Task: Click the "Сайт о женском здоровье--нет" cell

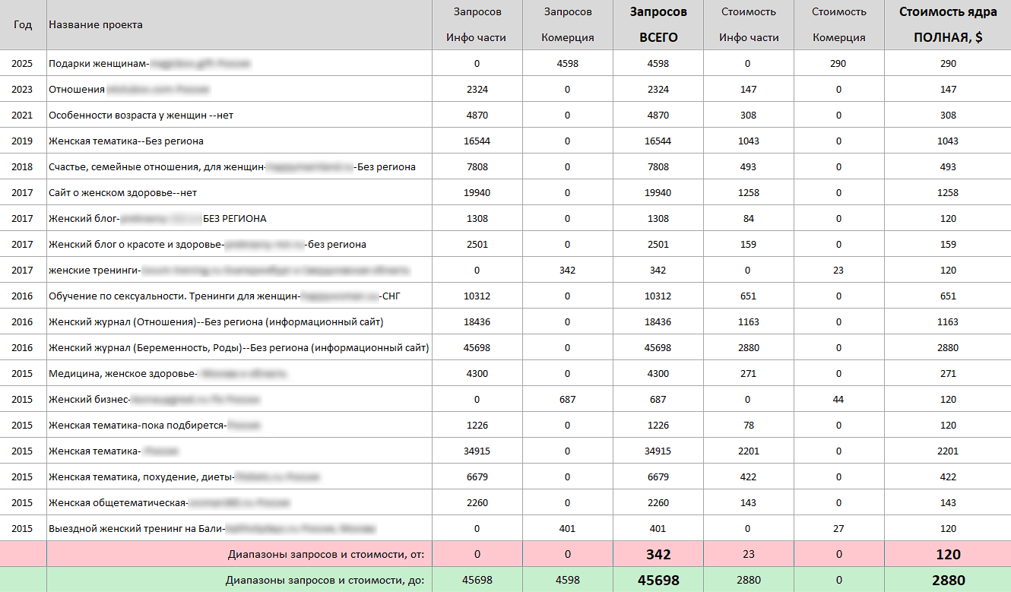Action: 122,193
